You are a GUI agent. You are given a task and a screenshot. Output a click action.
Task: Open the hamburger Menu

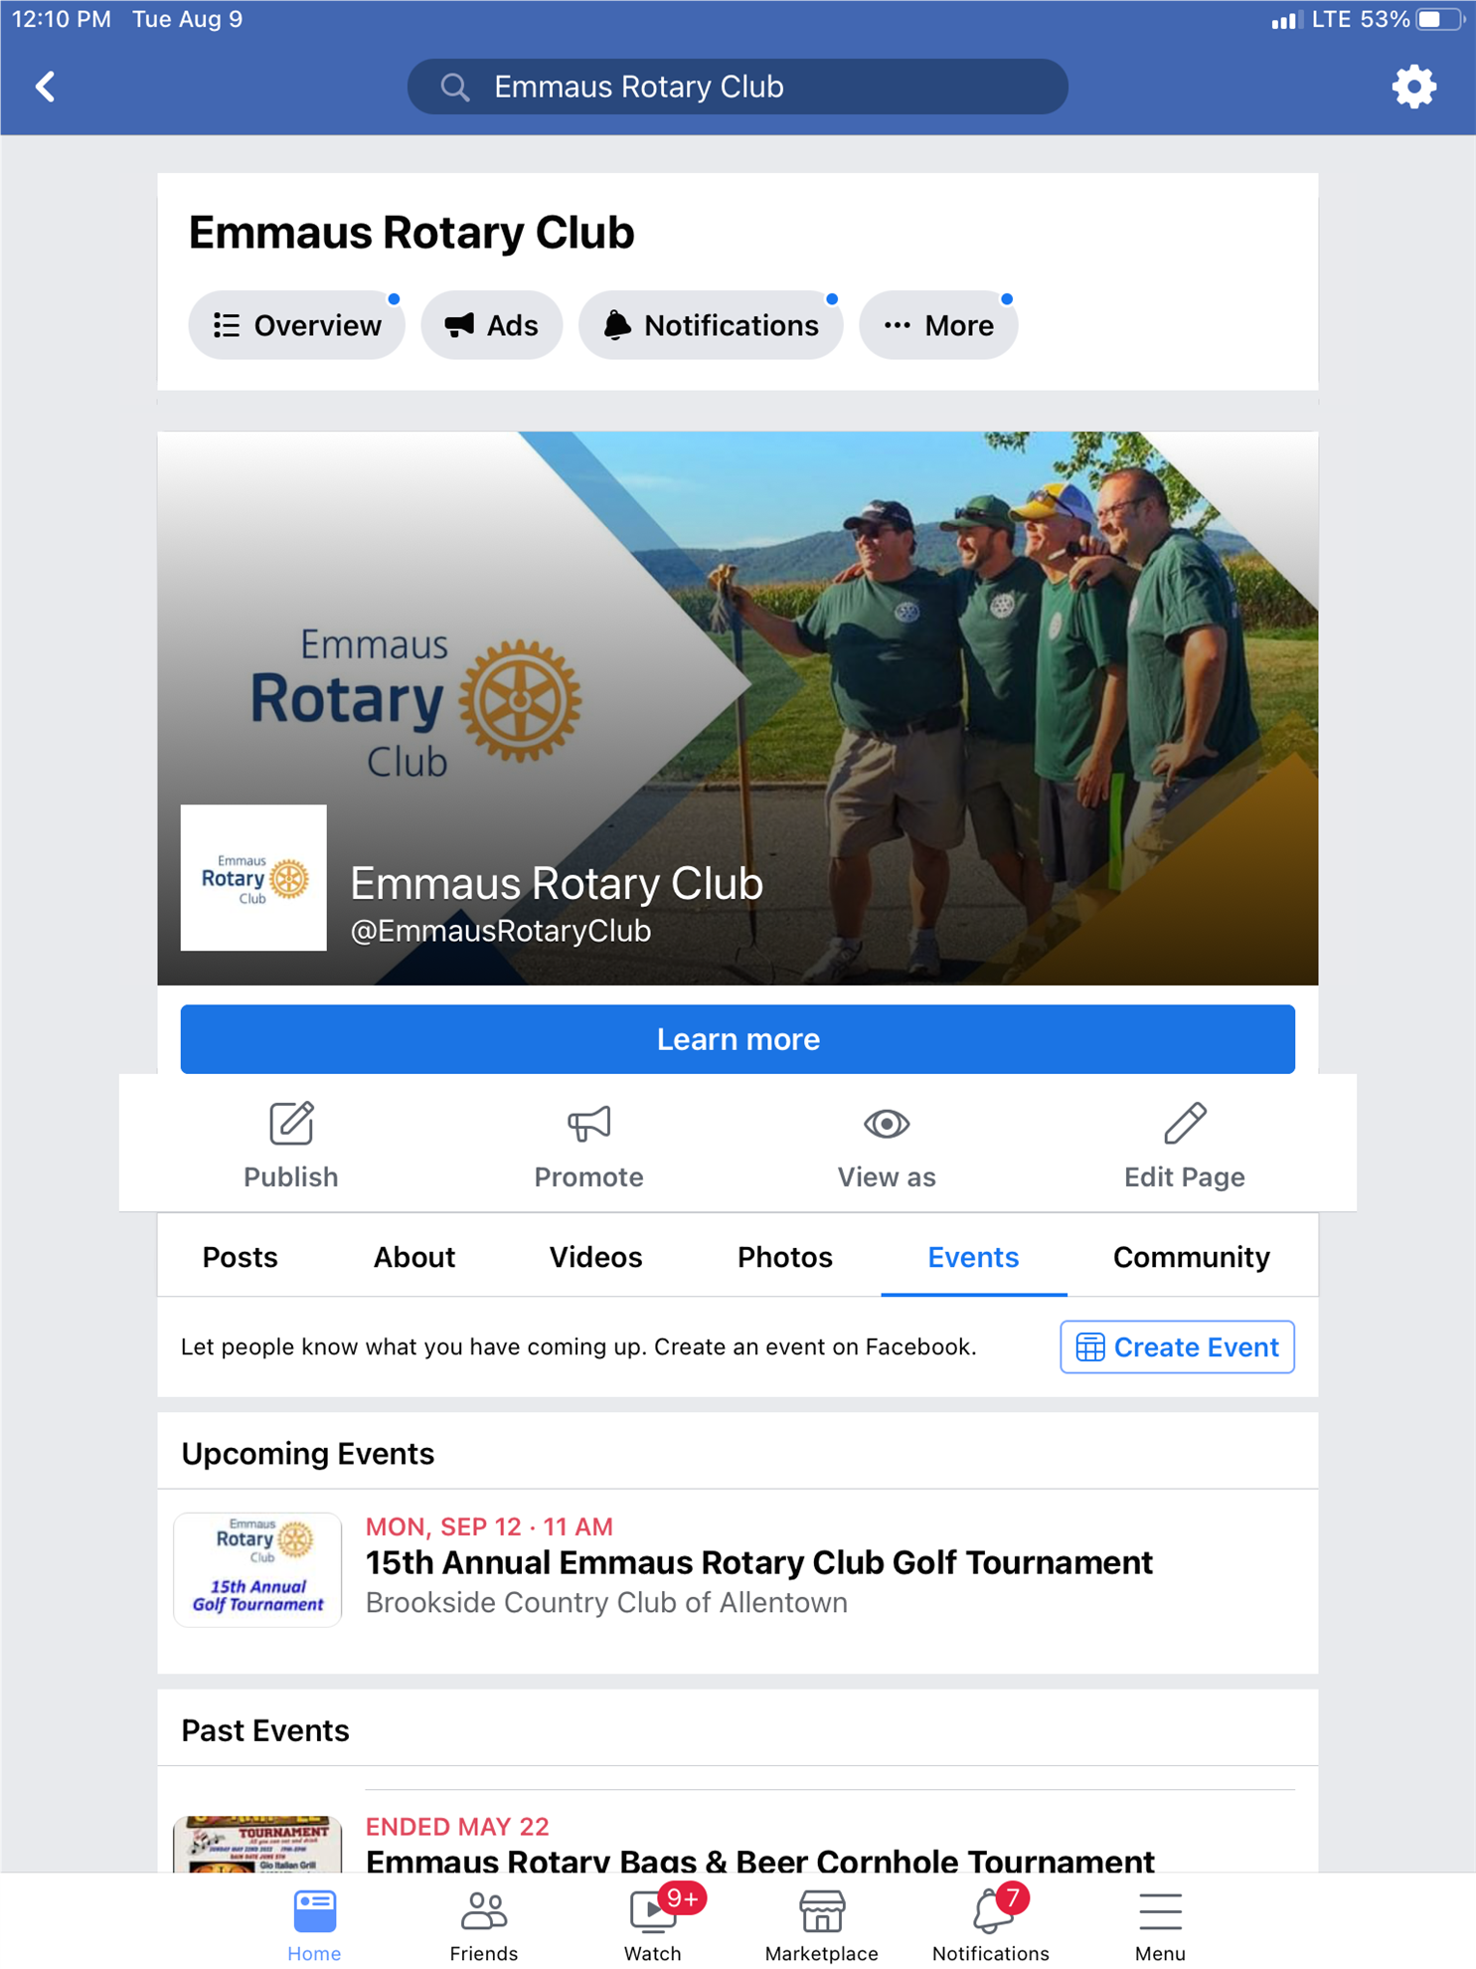click(1159, 1924)
